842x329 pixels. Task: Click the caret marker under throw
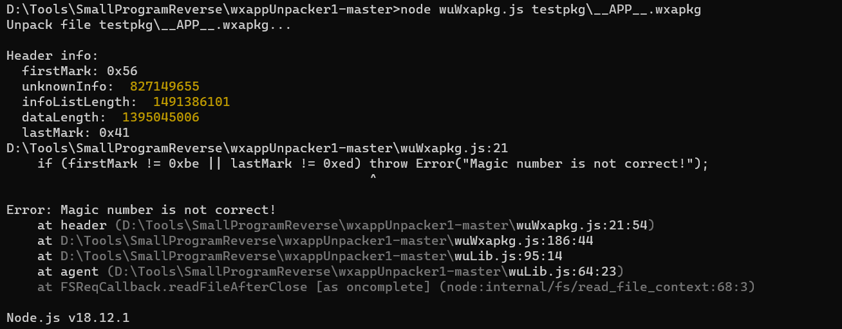tap(373, 178)
